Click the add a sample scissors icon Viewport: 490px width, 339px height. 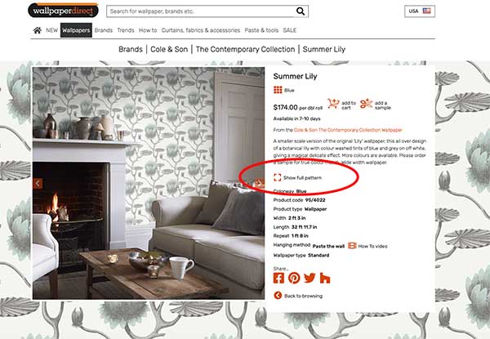366,104
